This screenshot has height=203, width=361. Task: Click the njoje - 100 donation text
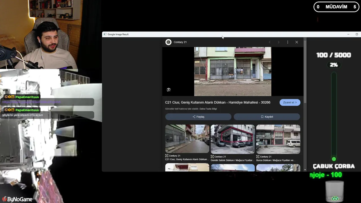click(x=326, y=175)
